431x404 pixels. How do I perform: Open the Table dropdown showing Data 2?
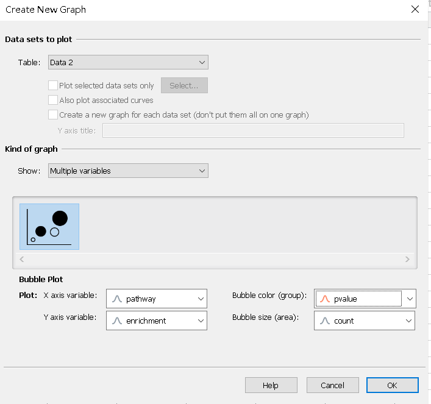click(128, 62)
